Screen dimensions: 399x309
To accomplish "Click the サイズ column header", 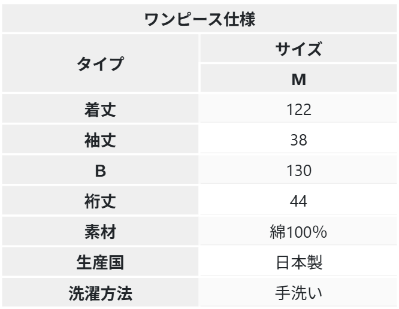I will (x=298, y=49).
